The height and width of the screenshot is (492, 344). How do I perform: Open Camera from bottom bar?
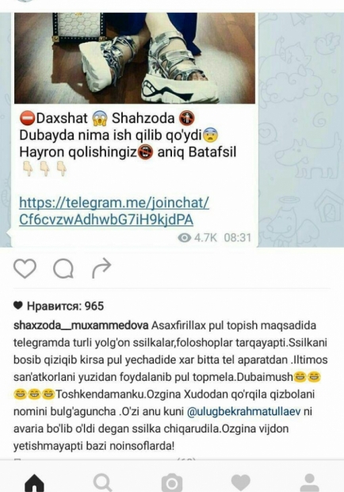tap(172, 483)
